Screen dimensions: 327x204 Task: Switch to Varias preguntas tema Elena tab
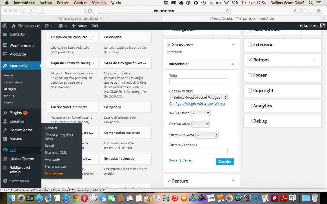coord(82,18)
